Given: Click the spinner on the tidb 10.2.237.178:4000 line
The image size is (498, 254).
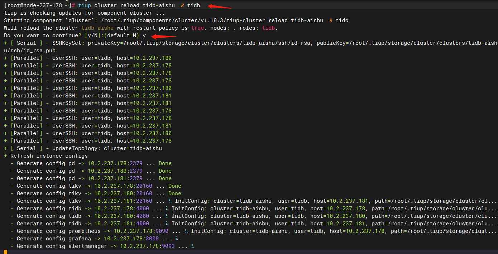Looking at the screenshot, I should pyautogui.click(x=167, y=209).
